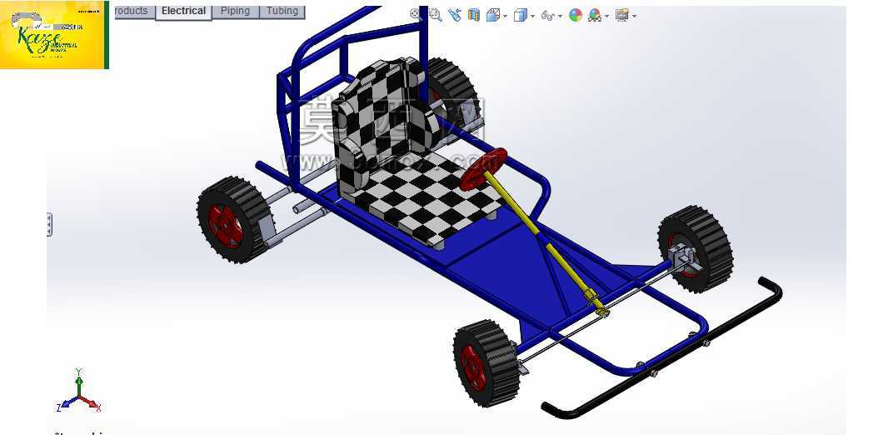Expand the Apply Scene dropdown arrow
This screenshot has width=888, height=435.
(606, 17)
